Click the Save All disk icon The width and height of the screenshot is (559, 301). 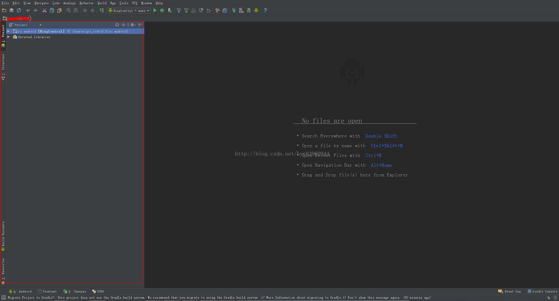tap(12, 10)
